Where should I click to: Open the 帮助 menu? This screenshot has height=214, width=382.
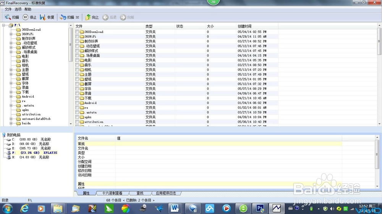[x=28, y=9]
